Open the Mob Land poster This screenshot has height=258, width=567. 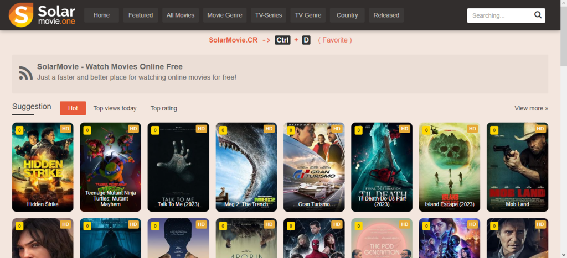coord(518,167)
